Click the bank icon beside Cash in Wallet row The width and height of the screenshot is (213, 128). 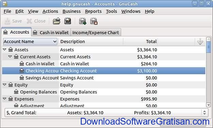22,64
